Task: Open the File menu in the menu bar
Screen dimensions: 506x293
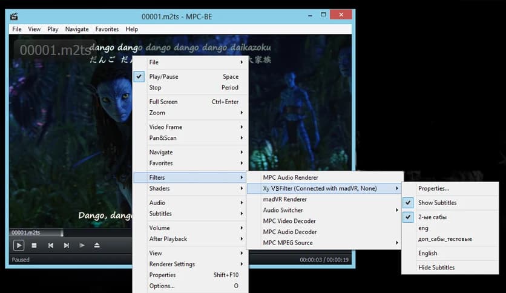Action: click(17, 29)
